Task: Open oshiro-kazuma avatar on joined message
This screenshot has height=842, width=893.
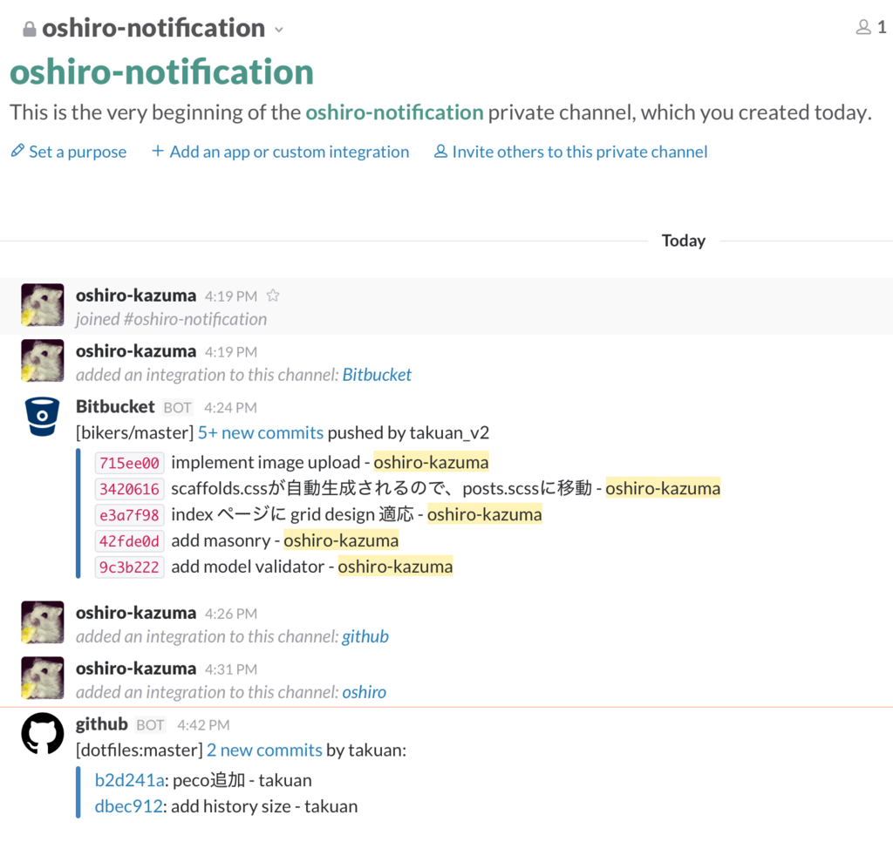Action: [43, 304]
